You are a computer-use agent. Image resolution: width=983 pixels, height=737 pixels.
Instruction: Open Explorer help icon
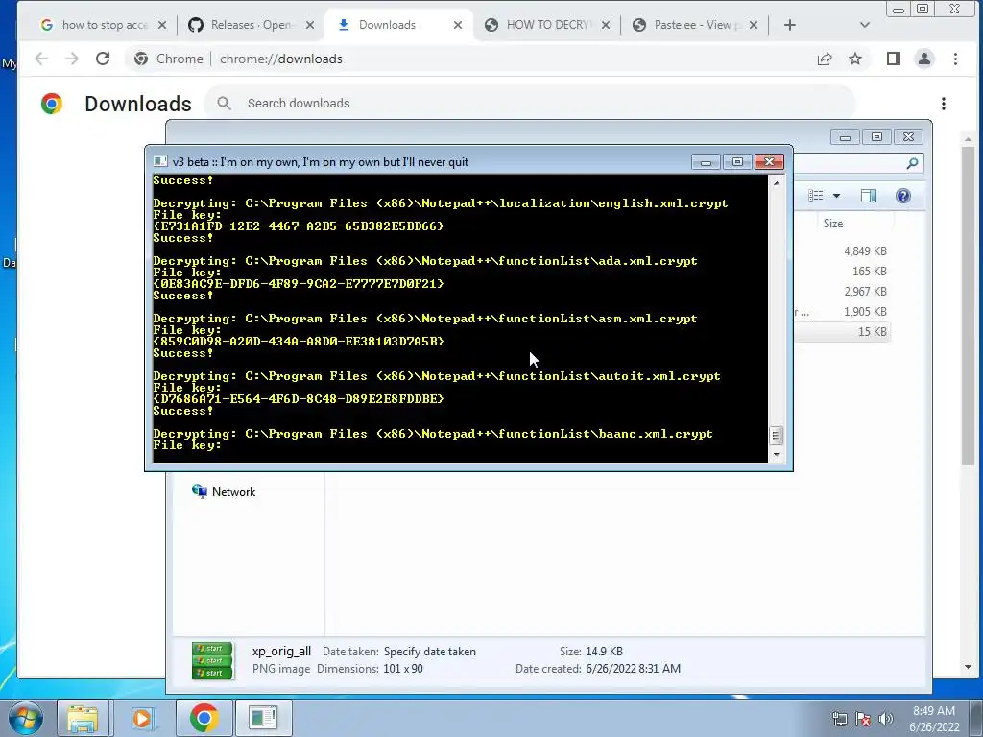[903, 196]
